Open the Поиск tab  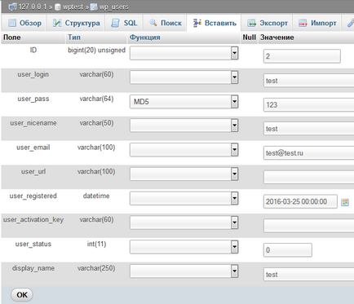point(165,23)
